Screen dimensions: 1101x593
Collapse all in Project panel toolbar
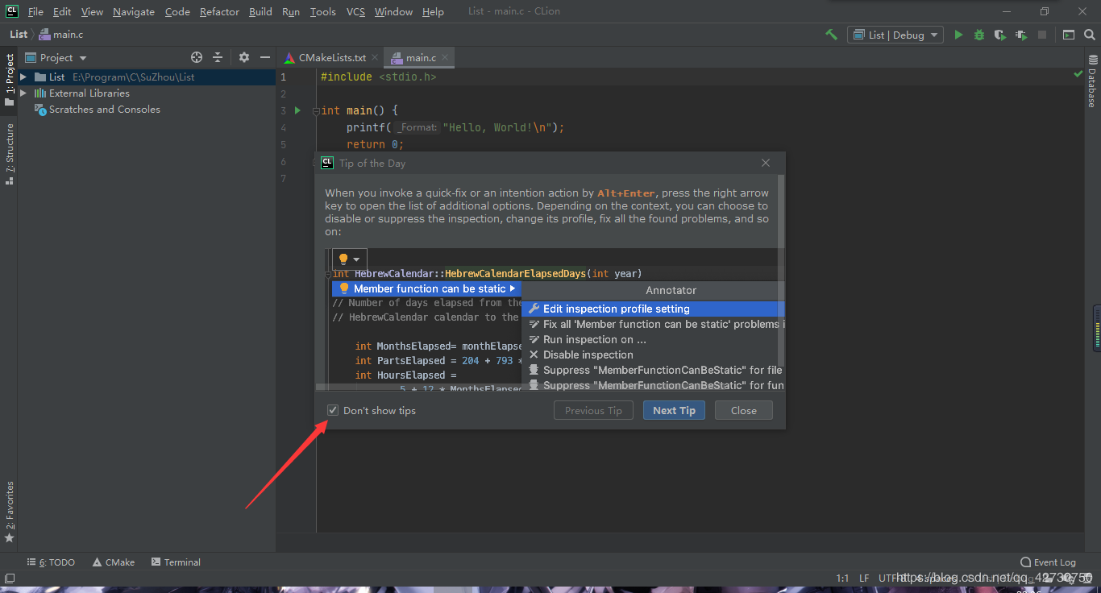tap(218, 57)
